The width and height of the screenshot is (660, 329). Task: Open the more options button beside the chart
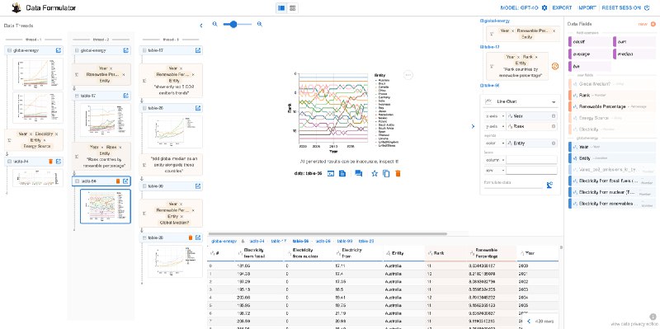(x=408, y=75)
